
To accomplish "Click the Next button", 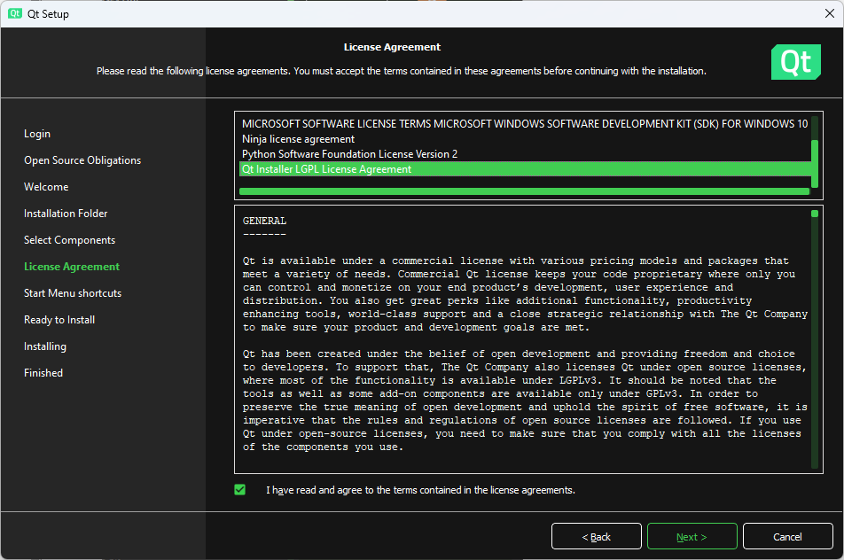I will pos(692,536).
